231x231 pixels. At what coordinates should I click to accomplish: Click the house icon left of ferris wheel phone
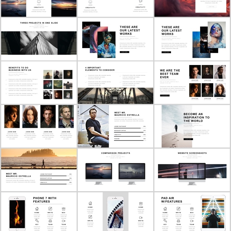(90, 203)
